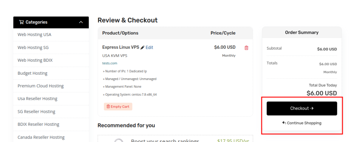362x142 pixels.
Task: Click the back arrow icon beside Continue Shopping
Action: [284, 123]
